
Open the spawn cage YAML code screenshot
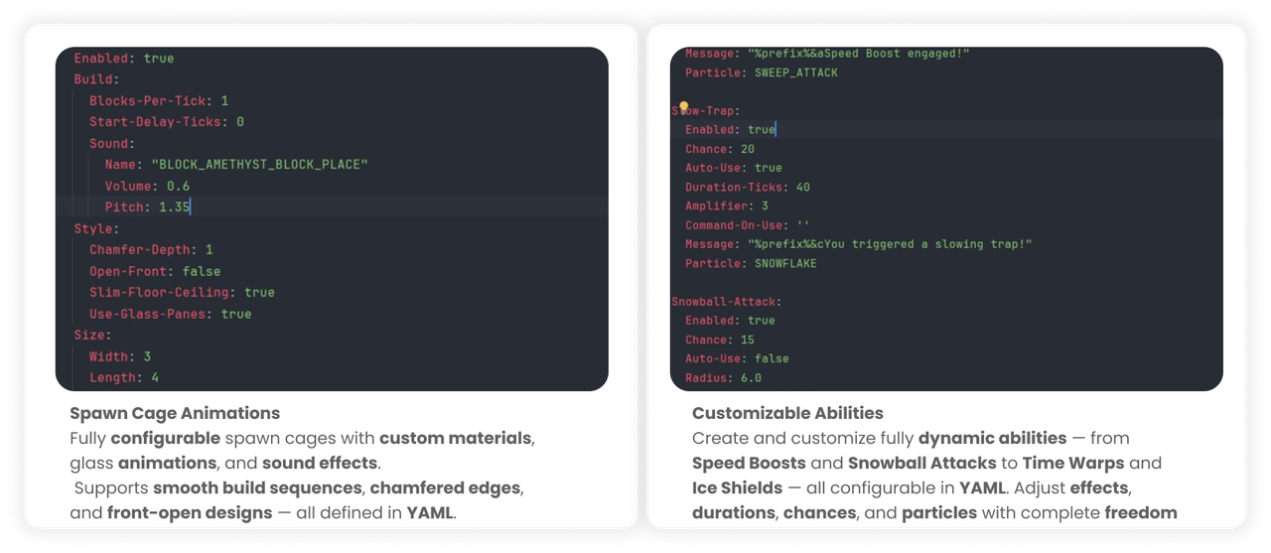[x=332, y=218]
